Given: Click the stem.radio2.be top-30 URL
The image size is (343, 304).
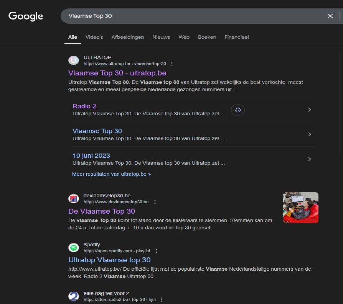Looking at the screenshot, I should (x=120, y=300).
